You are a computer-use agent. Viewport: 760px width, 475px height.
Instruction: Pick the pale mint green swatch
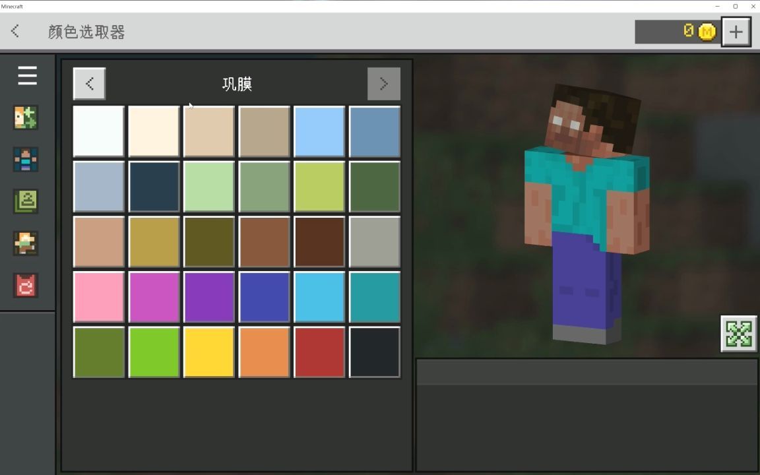point(209,187)
